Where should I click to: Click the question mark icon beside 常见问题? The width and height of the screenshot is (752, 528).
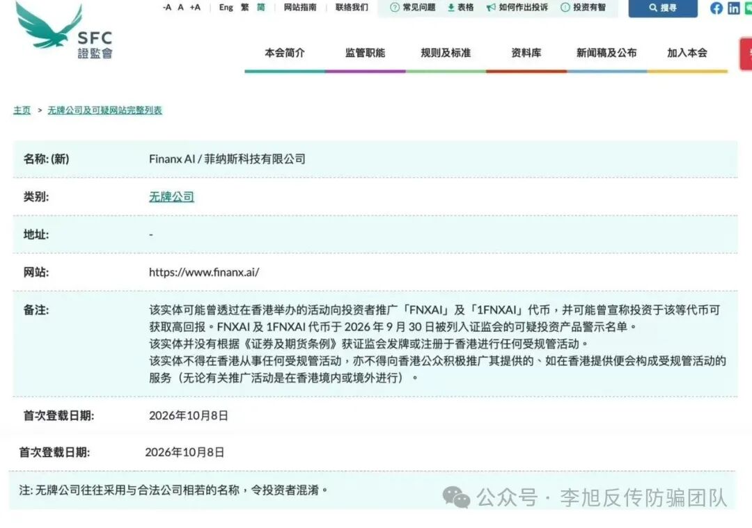(395, 7)
